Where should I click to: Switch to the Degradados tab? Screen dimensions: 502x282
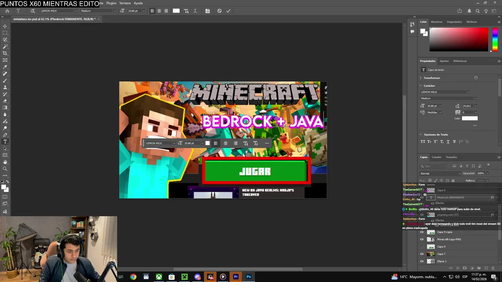coord(455,22)
